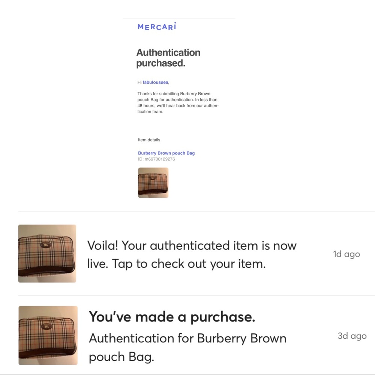Click divider line above the Mercari logo

pos(179,18)
